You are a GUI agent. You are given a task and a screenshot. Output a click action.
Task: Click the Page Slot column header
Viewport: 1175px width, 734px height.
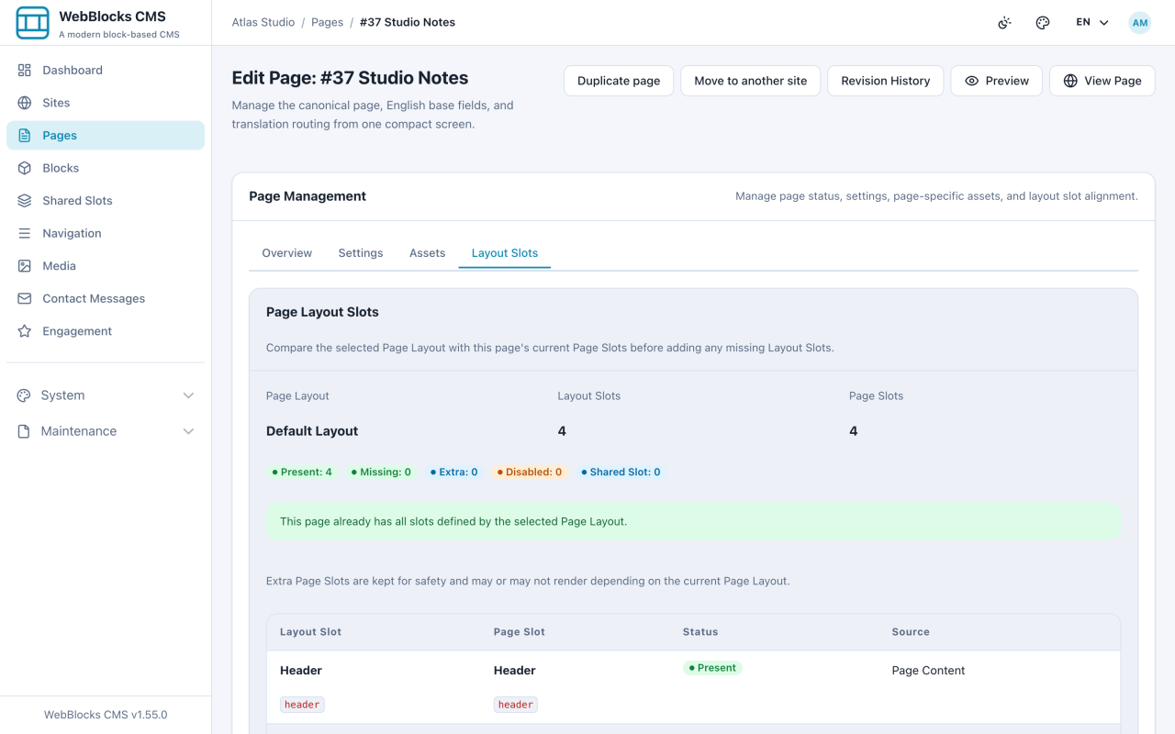coord(520,632)
